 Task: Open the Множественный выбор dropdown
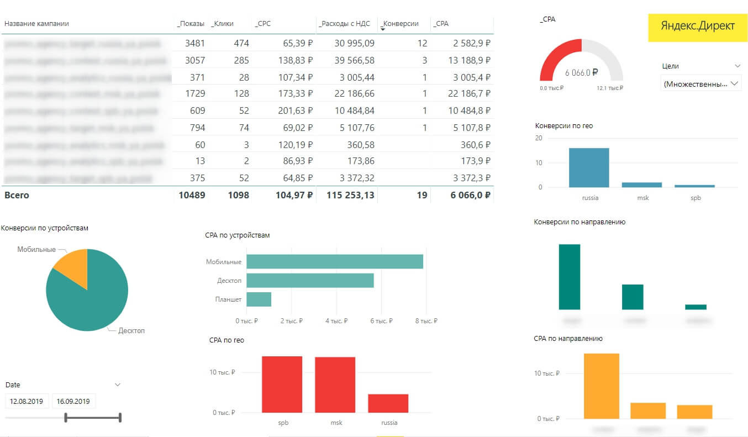point(701,84)
